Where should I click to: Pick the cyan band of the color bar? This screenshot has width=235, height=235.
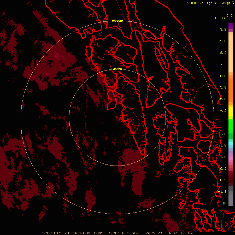point(231,144)
